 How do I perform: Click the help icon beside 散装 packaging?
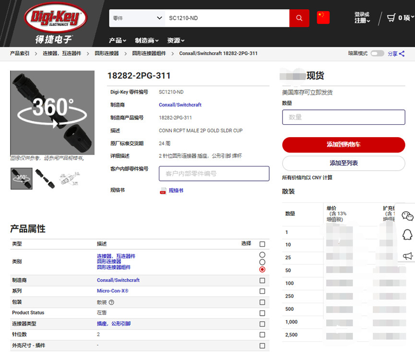coord(111,302)
